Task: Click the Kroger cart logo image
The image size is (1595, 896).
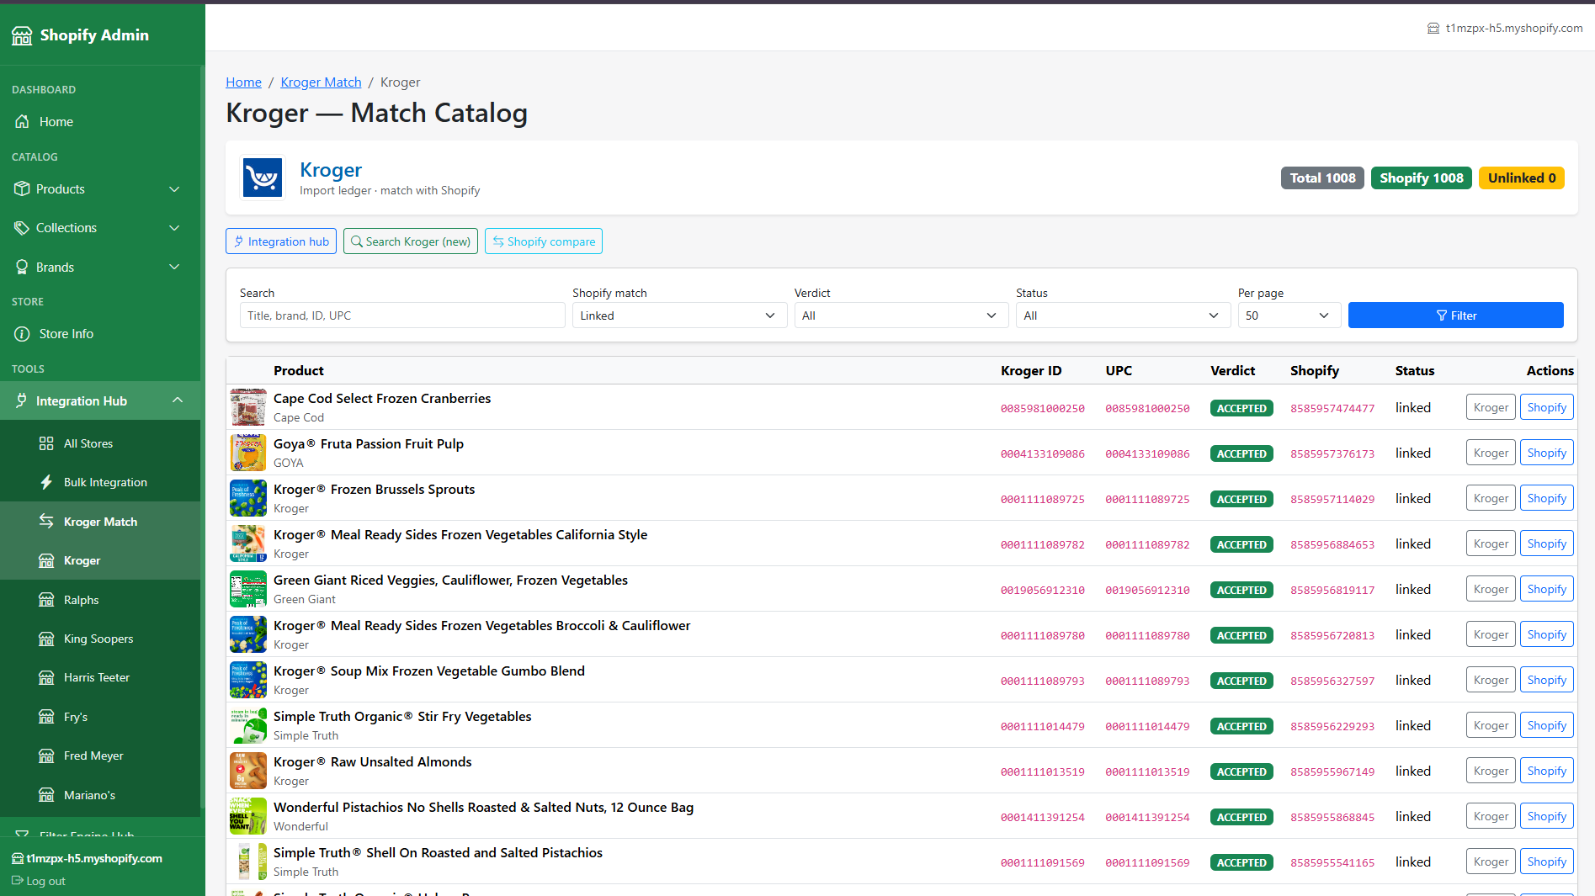Action: (263, 178)
